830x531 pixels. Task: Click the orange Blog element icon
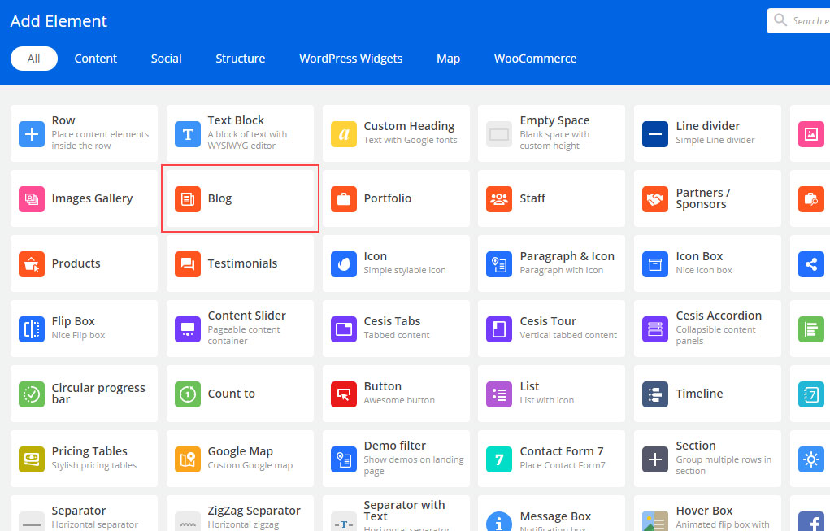click(x=188, y=198)
